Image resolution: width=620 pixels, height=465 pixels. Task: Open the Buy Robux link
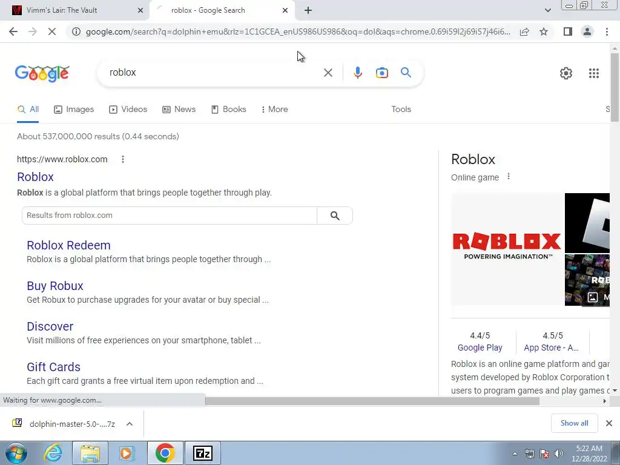55,286
